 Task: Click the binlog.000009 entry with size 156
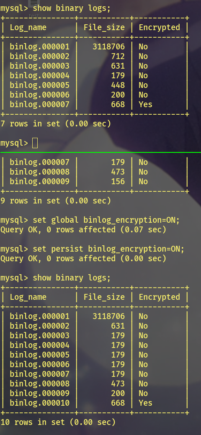click(x=40, y=181)
